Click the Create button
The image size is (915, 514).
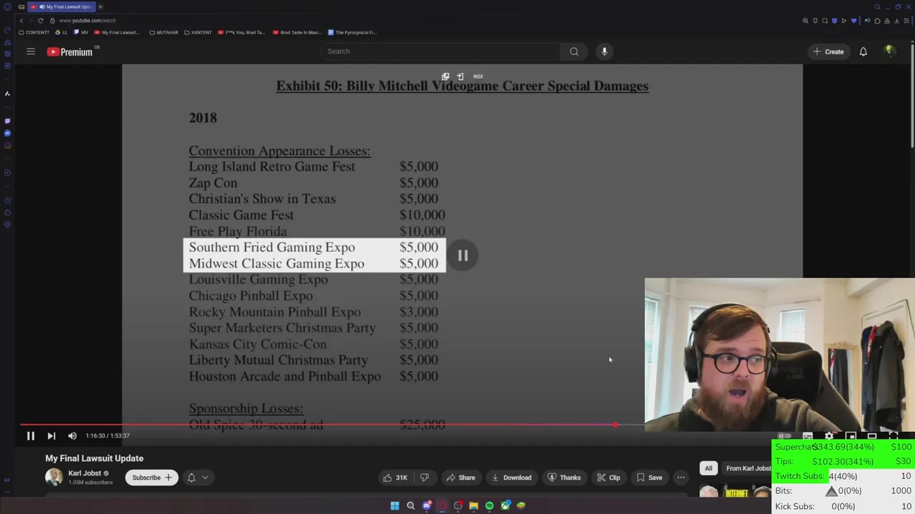click(828, 51)
